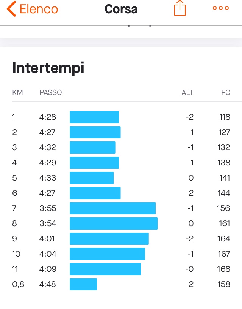Tap heart rate 168 on km 11
Image resolution: width=242 pixels, height=309 pixels.
[x=223, y=269]
